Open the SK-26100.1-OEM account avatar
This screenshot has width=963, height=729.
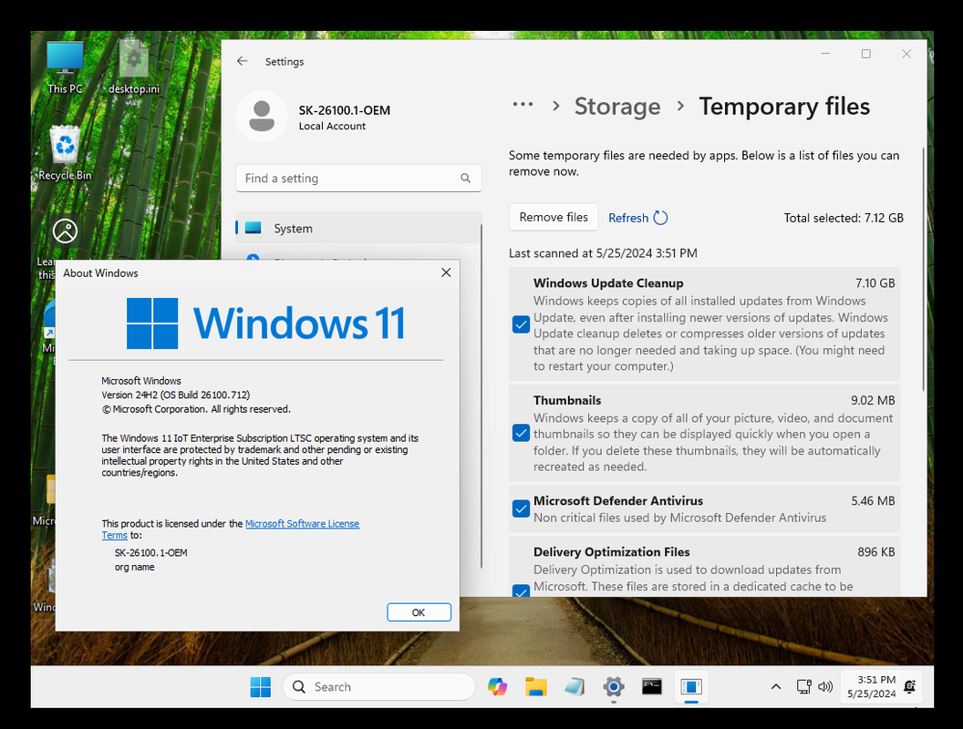[x=262, y=116]
